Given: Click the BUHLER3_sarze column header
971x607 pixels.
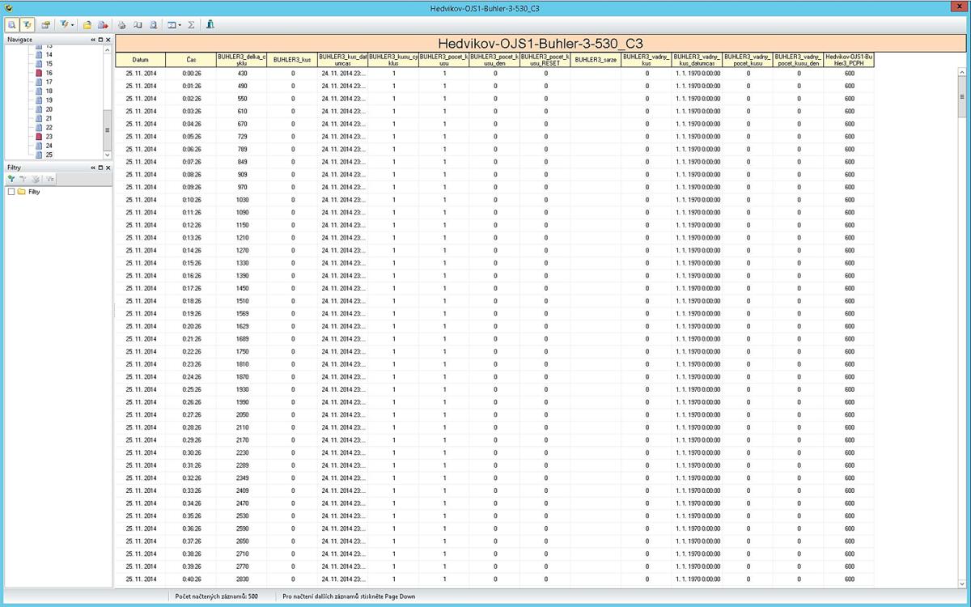Looking at the screenshot, I should point(596,60).
